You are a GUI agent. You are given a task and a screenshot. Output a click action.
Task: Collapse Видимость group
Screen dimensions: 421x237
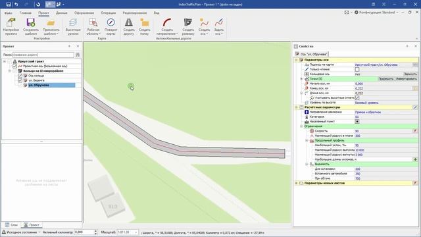(x=307, y=164)
